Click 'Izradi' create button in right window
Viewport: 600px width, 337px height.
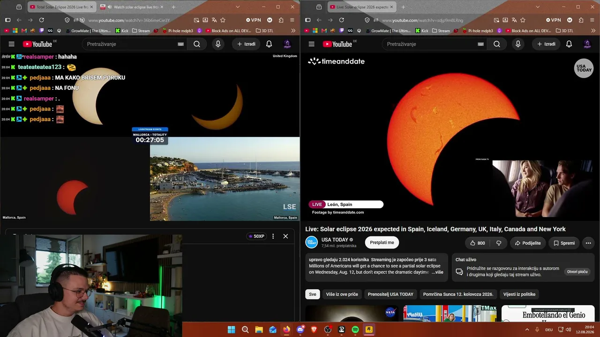(x=546, y=44)
